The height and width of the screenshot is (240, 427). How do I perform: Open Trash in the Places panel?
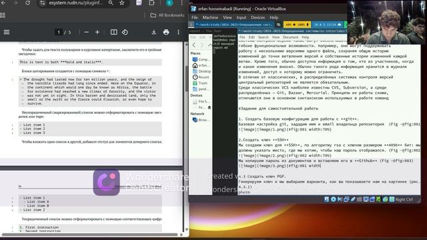pos(201,83)
